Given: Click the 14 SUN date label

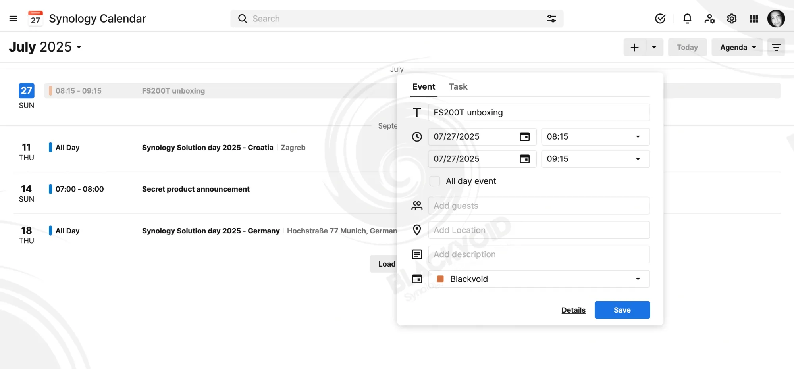Looking at the screenshot, I should [x=27, y=194].
